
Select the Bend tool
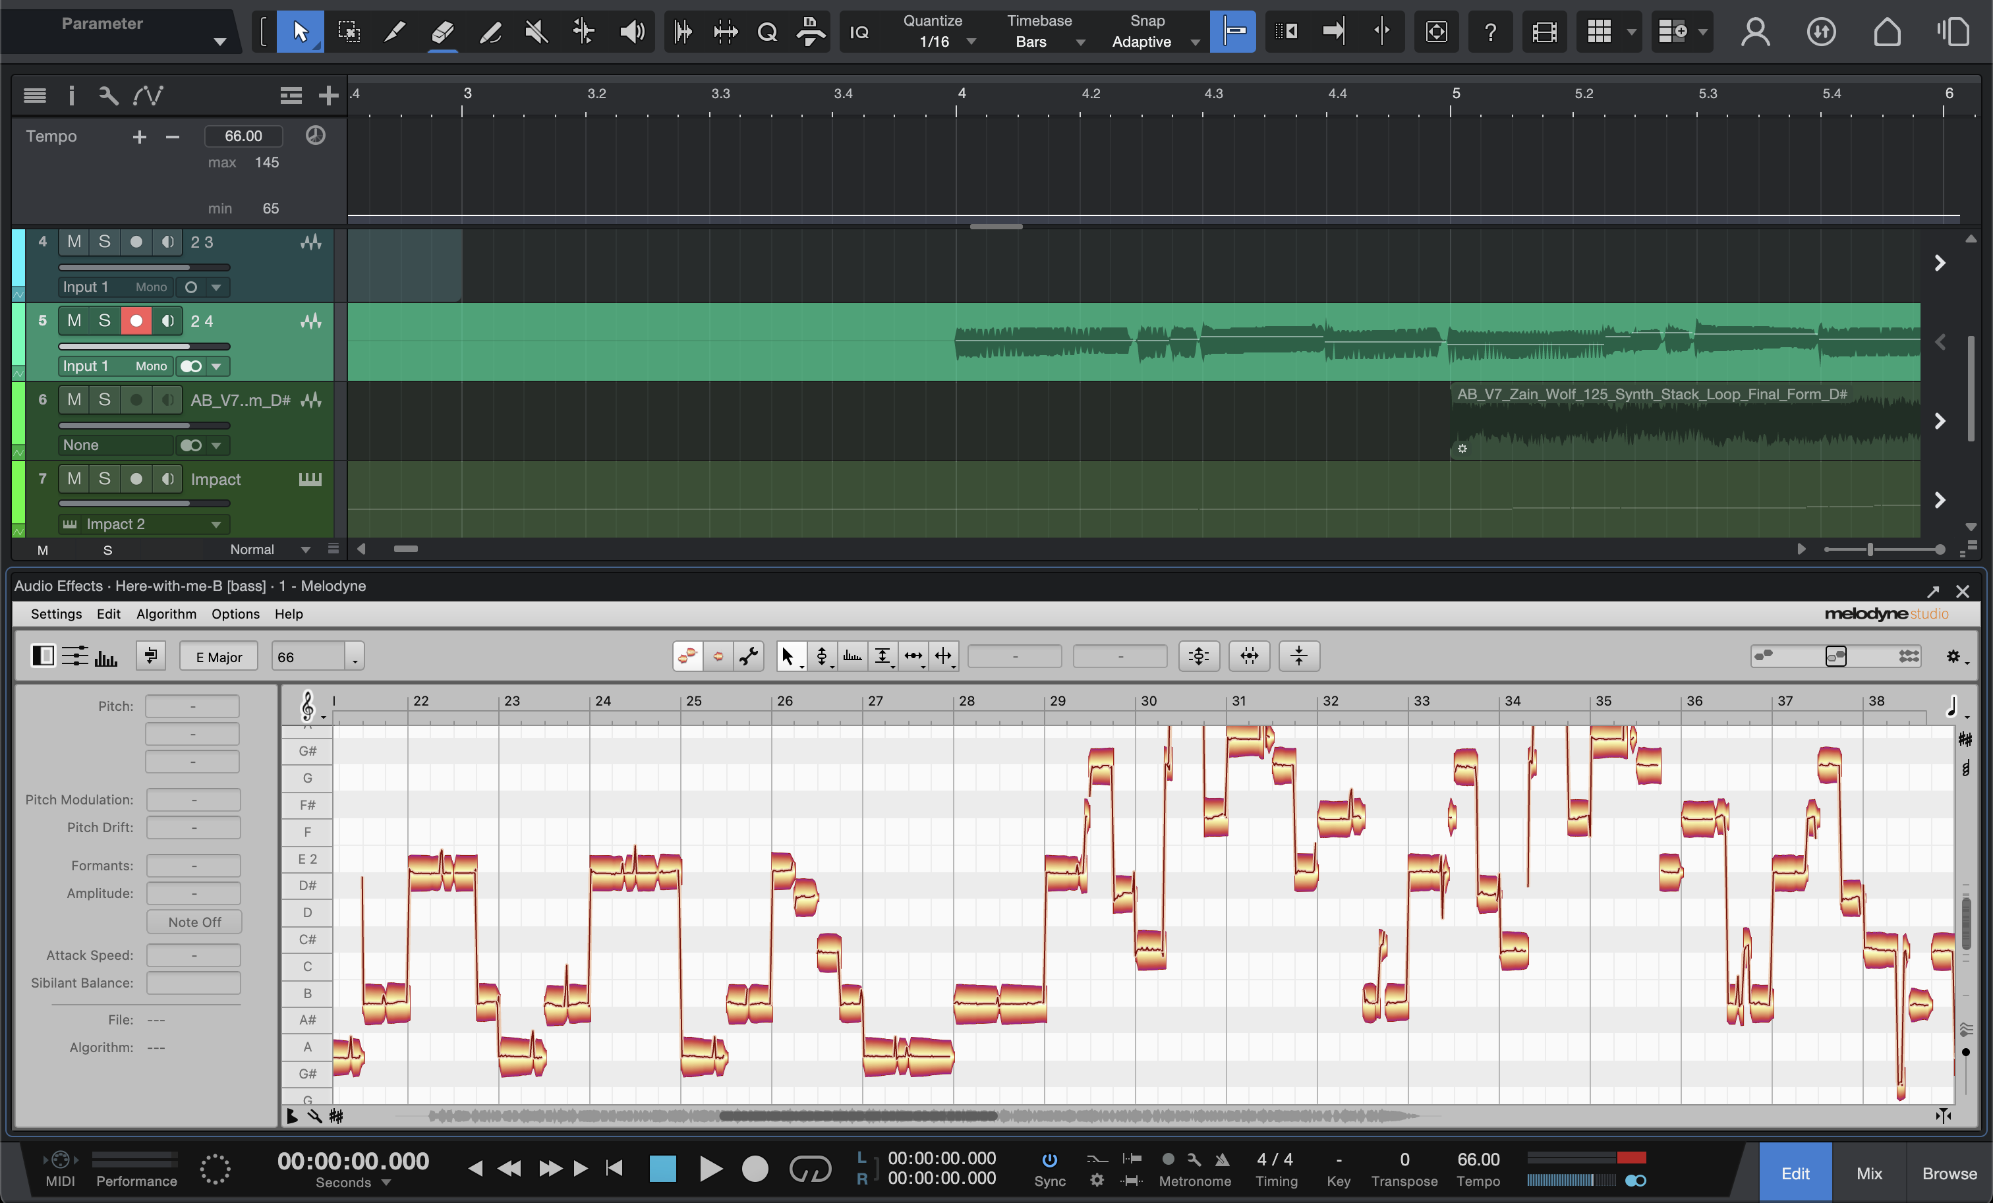583,32
